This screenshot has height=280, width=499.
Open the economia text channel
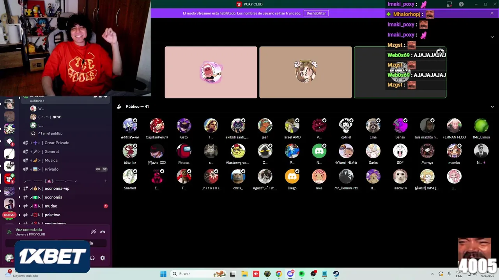pos(65,197)
